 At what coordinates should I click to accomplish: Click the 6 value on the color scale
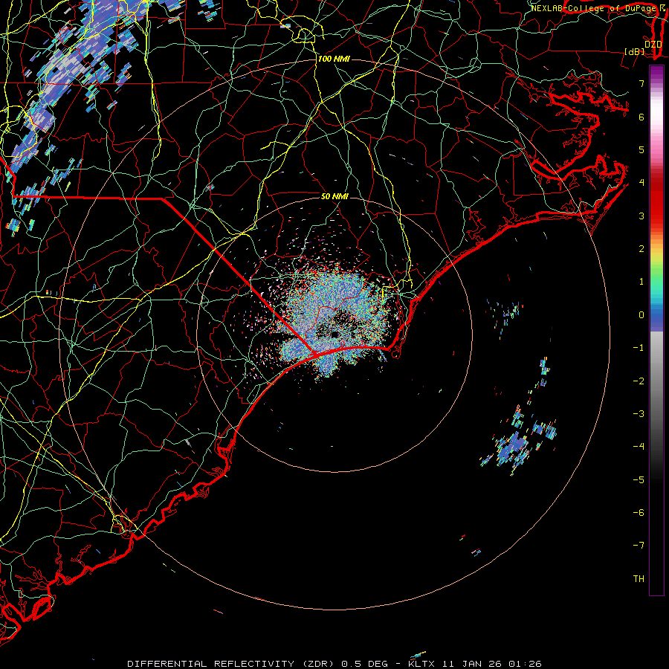click(x=641, y=117)
